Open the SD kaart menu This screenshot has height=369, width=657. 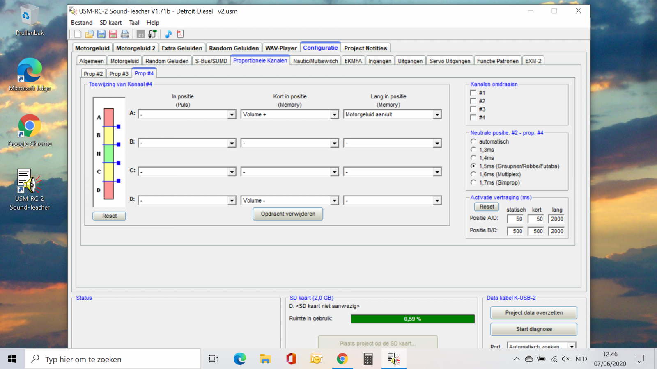click(111, 23)
